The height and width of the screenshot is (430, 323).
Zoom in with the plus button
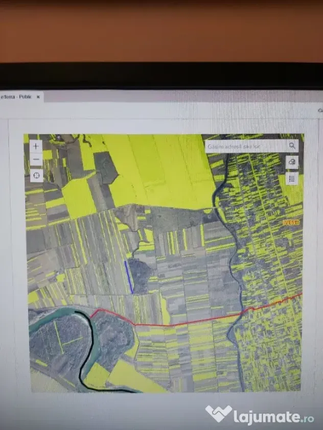point(36,146)
